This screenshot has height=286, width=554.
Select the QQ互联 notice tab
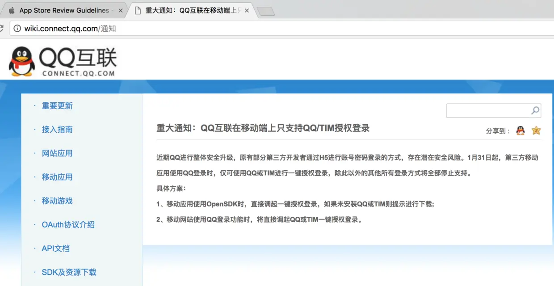(x=188, y=10)
